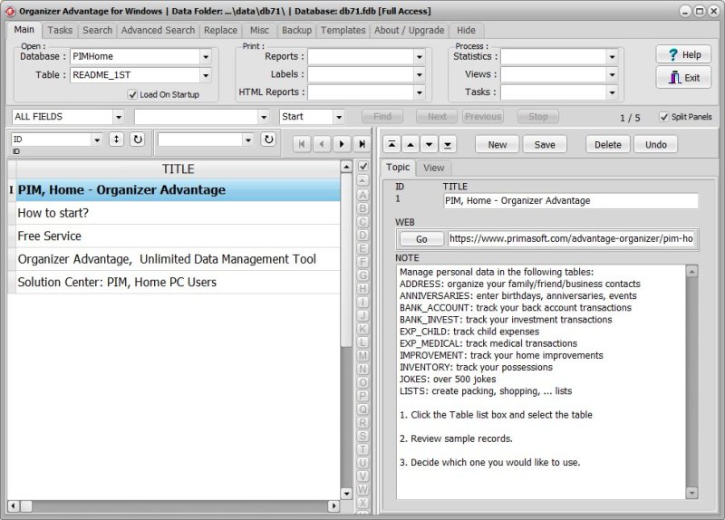Filter records by letter H
The width and height of the screenshot is (725, 520).
[363, 289]
